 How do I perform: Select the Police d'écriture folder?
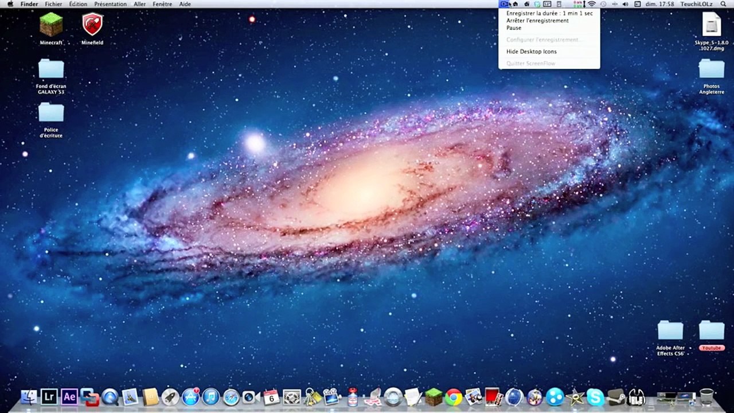pos(51,112)
